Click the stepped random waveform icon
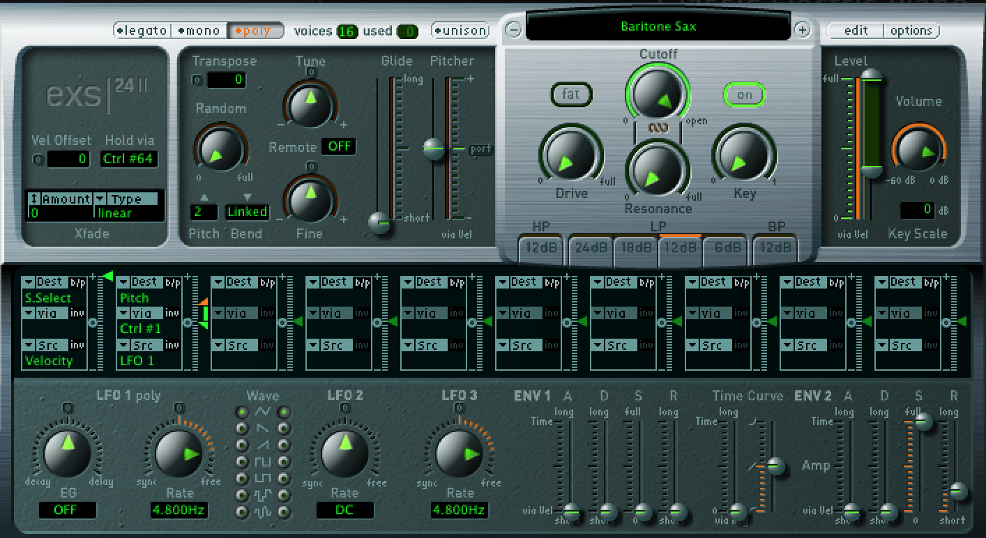Viewport: 986px width, 538px height. 262,495
